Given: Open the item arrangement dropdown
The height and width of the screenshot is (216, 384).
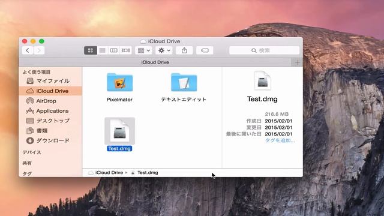Looking at the screenshot, I should 144,50.
